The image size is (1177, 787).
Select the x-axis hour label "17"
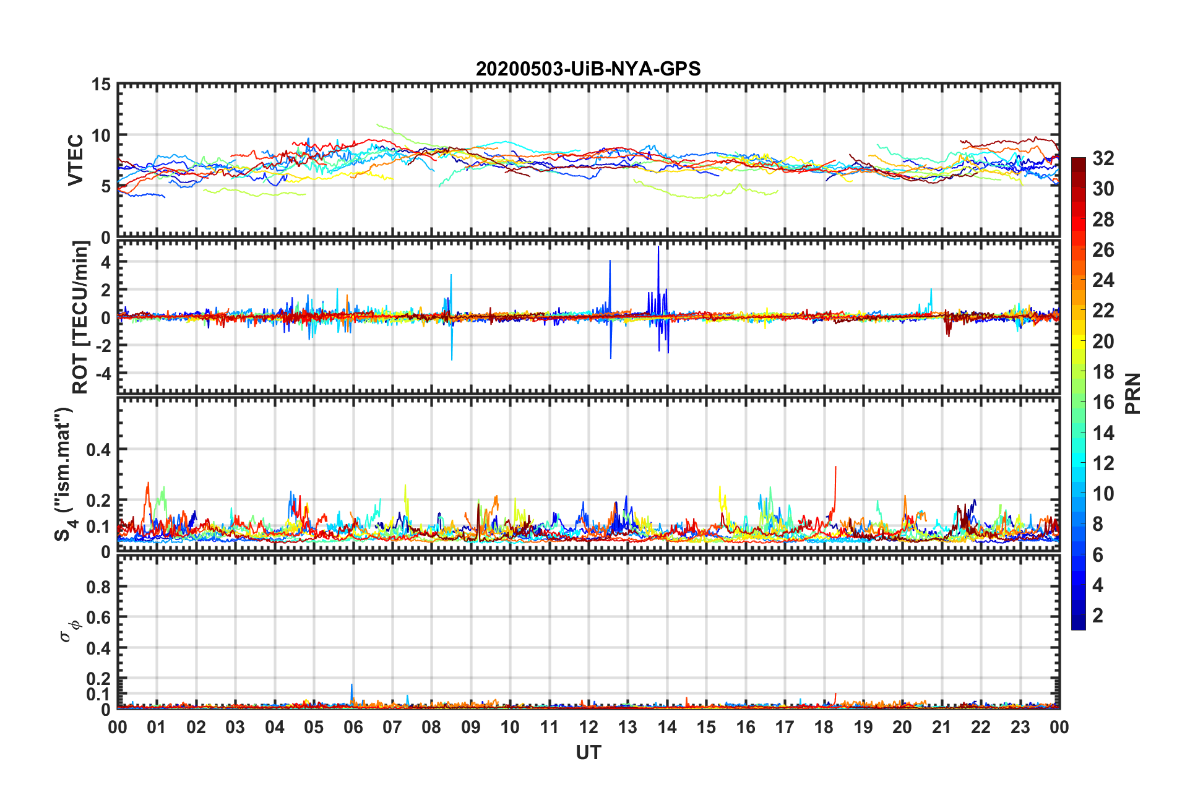click(785, 727)
